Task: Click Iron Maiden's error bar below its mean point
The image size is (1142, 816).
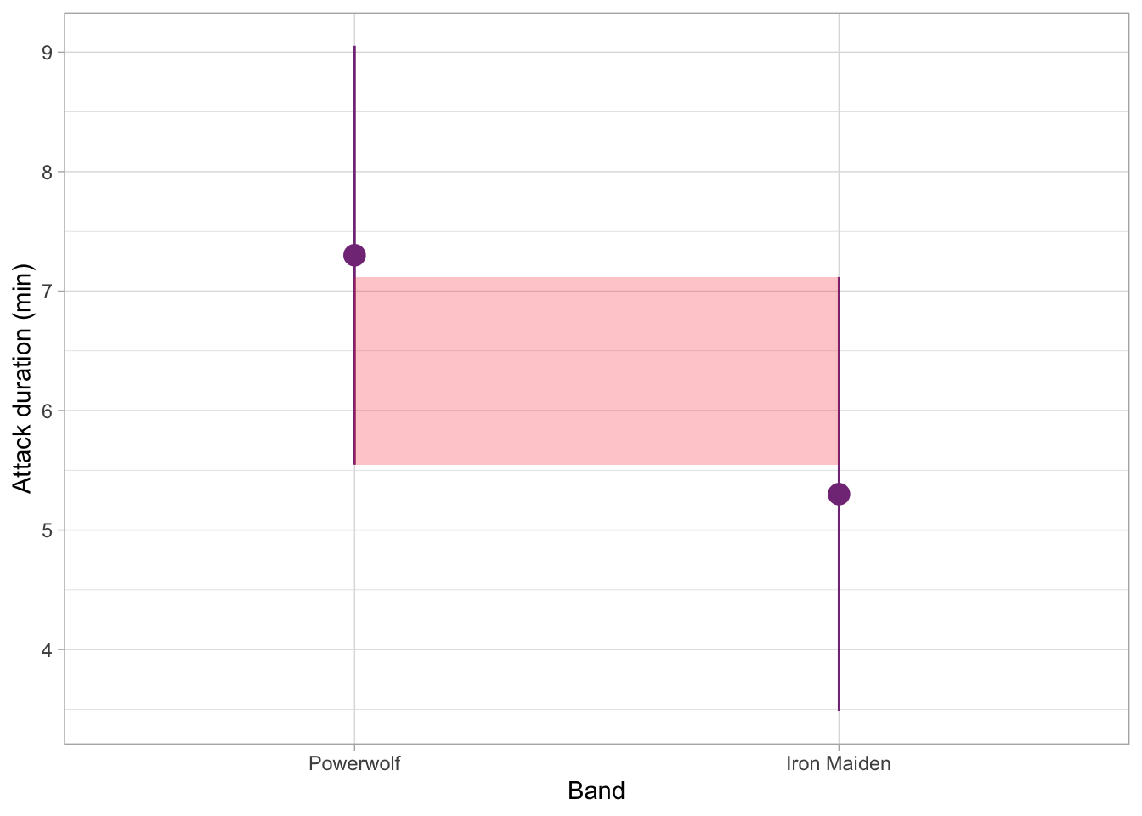Action: (839, 603)
